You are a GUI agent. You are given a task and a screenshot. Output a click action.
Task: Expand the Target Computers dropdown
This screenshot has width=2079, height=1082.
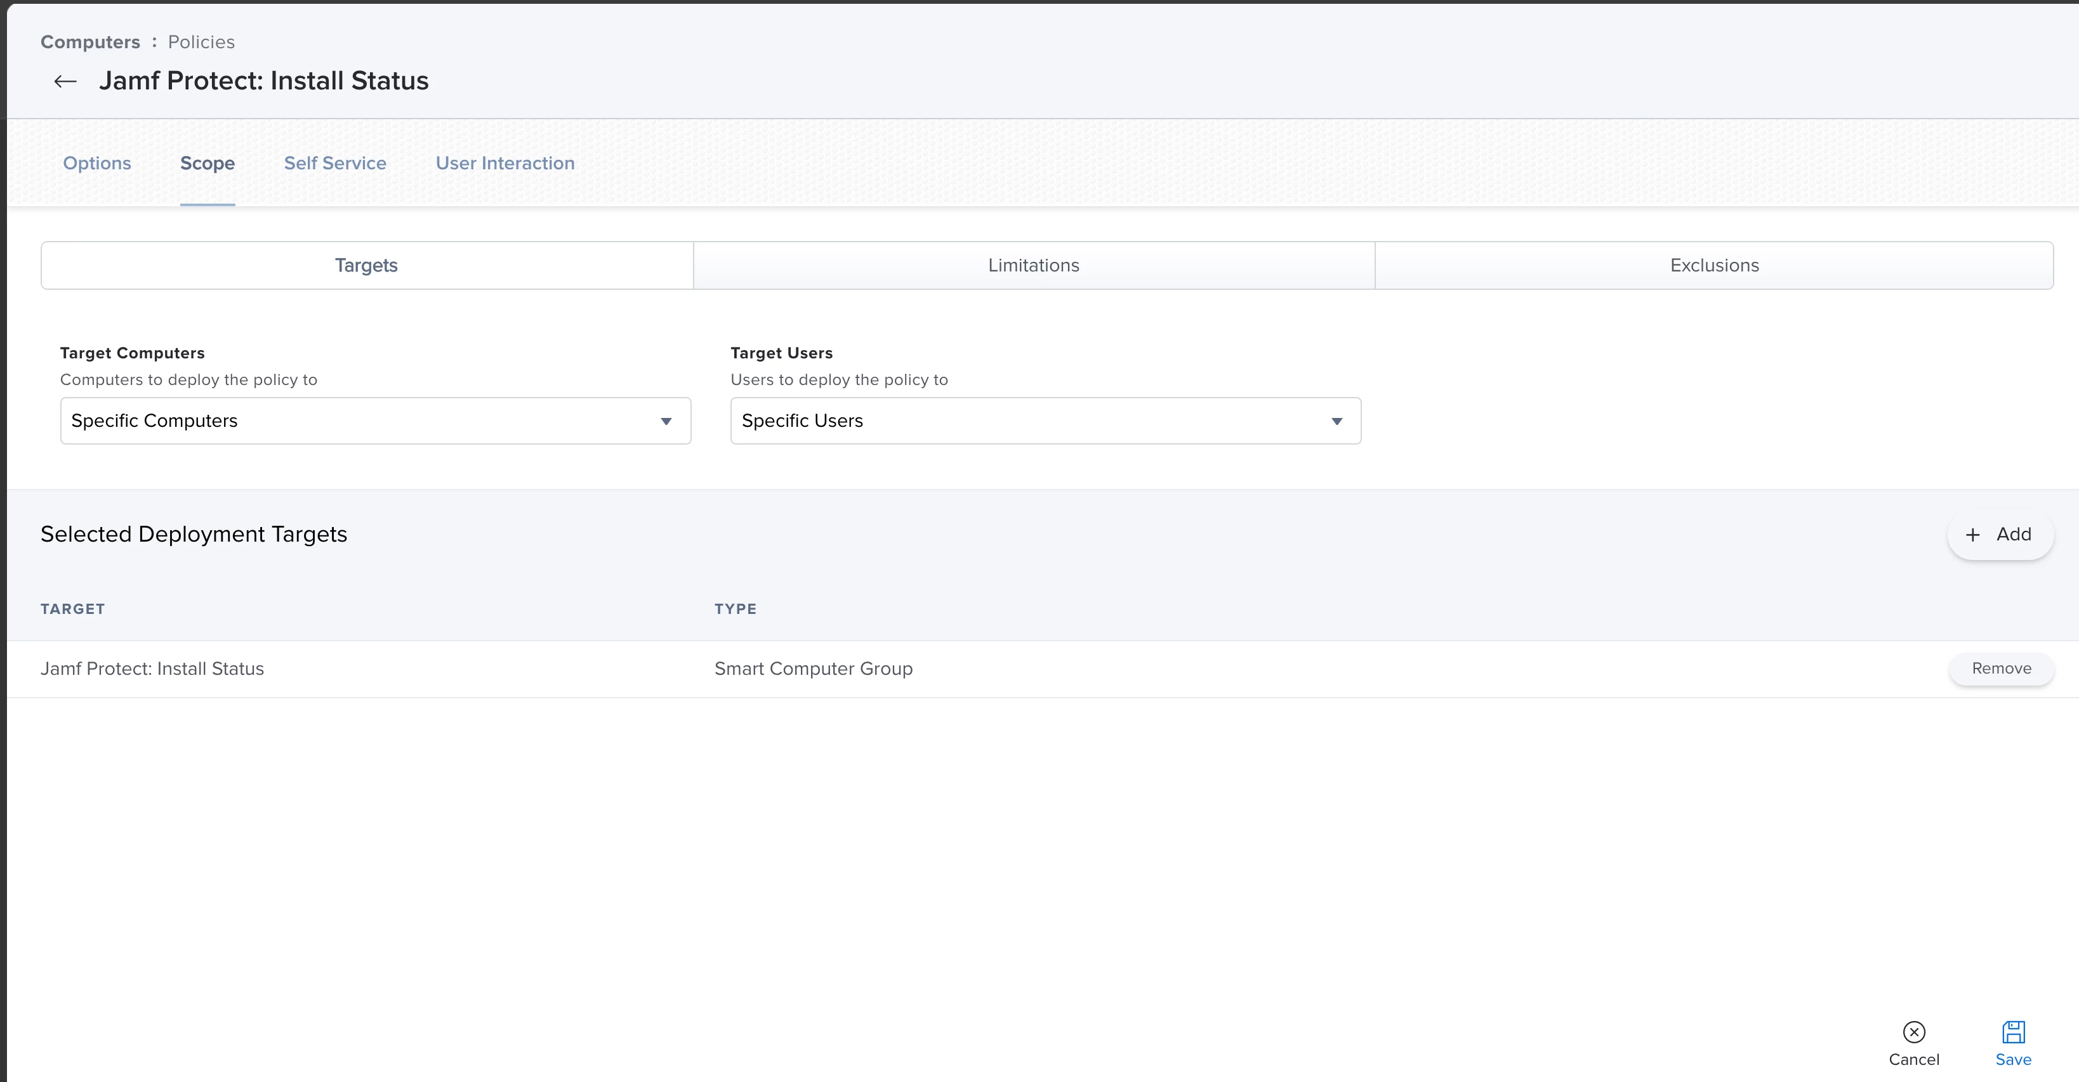[x=375, y=420]
